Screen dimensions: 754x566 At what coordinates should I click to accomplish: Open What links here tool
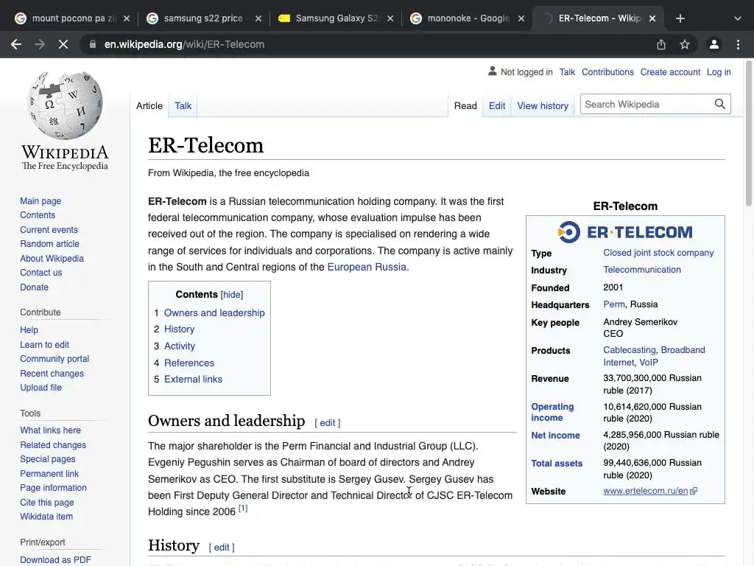pyautogui.click(x=51, y=430)
